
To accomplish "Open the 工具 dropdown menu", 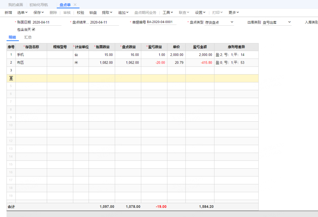I will click(168, 13).
